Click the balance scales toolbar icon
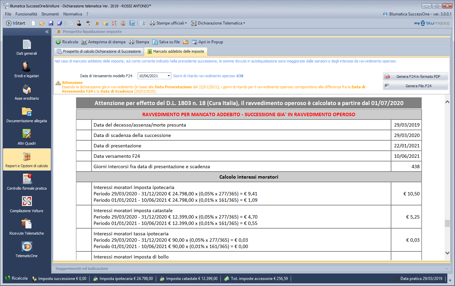Image resolution: width=455 pixels, height=286 pixels. pyautogui.click(x=123, y=23)
